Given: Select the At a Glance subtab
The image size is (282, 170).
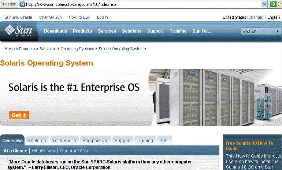Looking at the screenshot, I should pyautogui.click(x=15, y=151).
